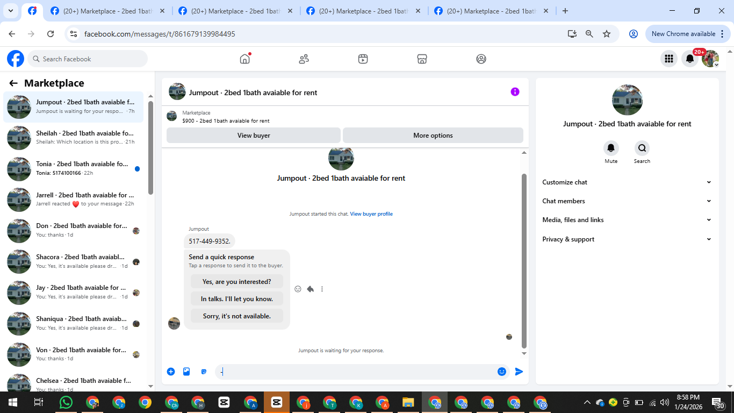This screenshot has height=413, width=734.
Task: Open the Don conversation
Action: click(74, 231)
